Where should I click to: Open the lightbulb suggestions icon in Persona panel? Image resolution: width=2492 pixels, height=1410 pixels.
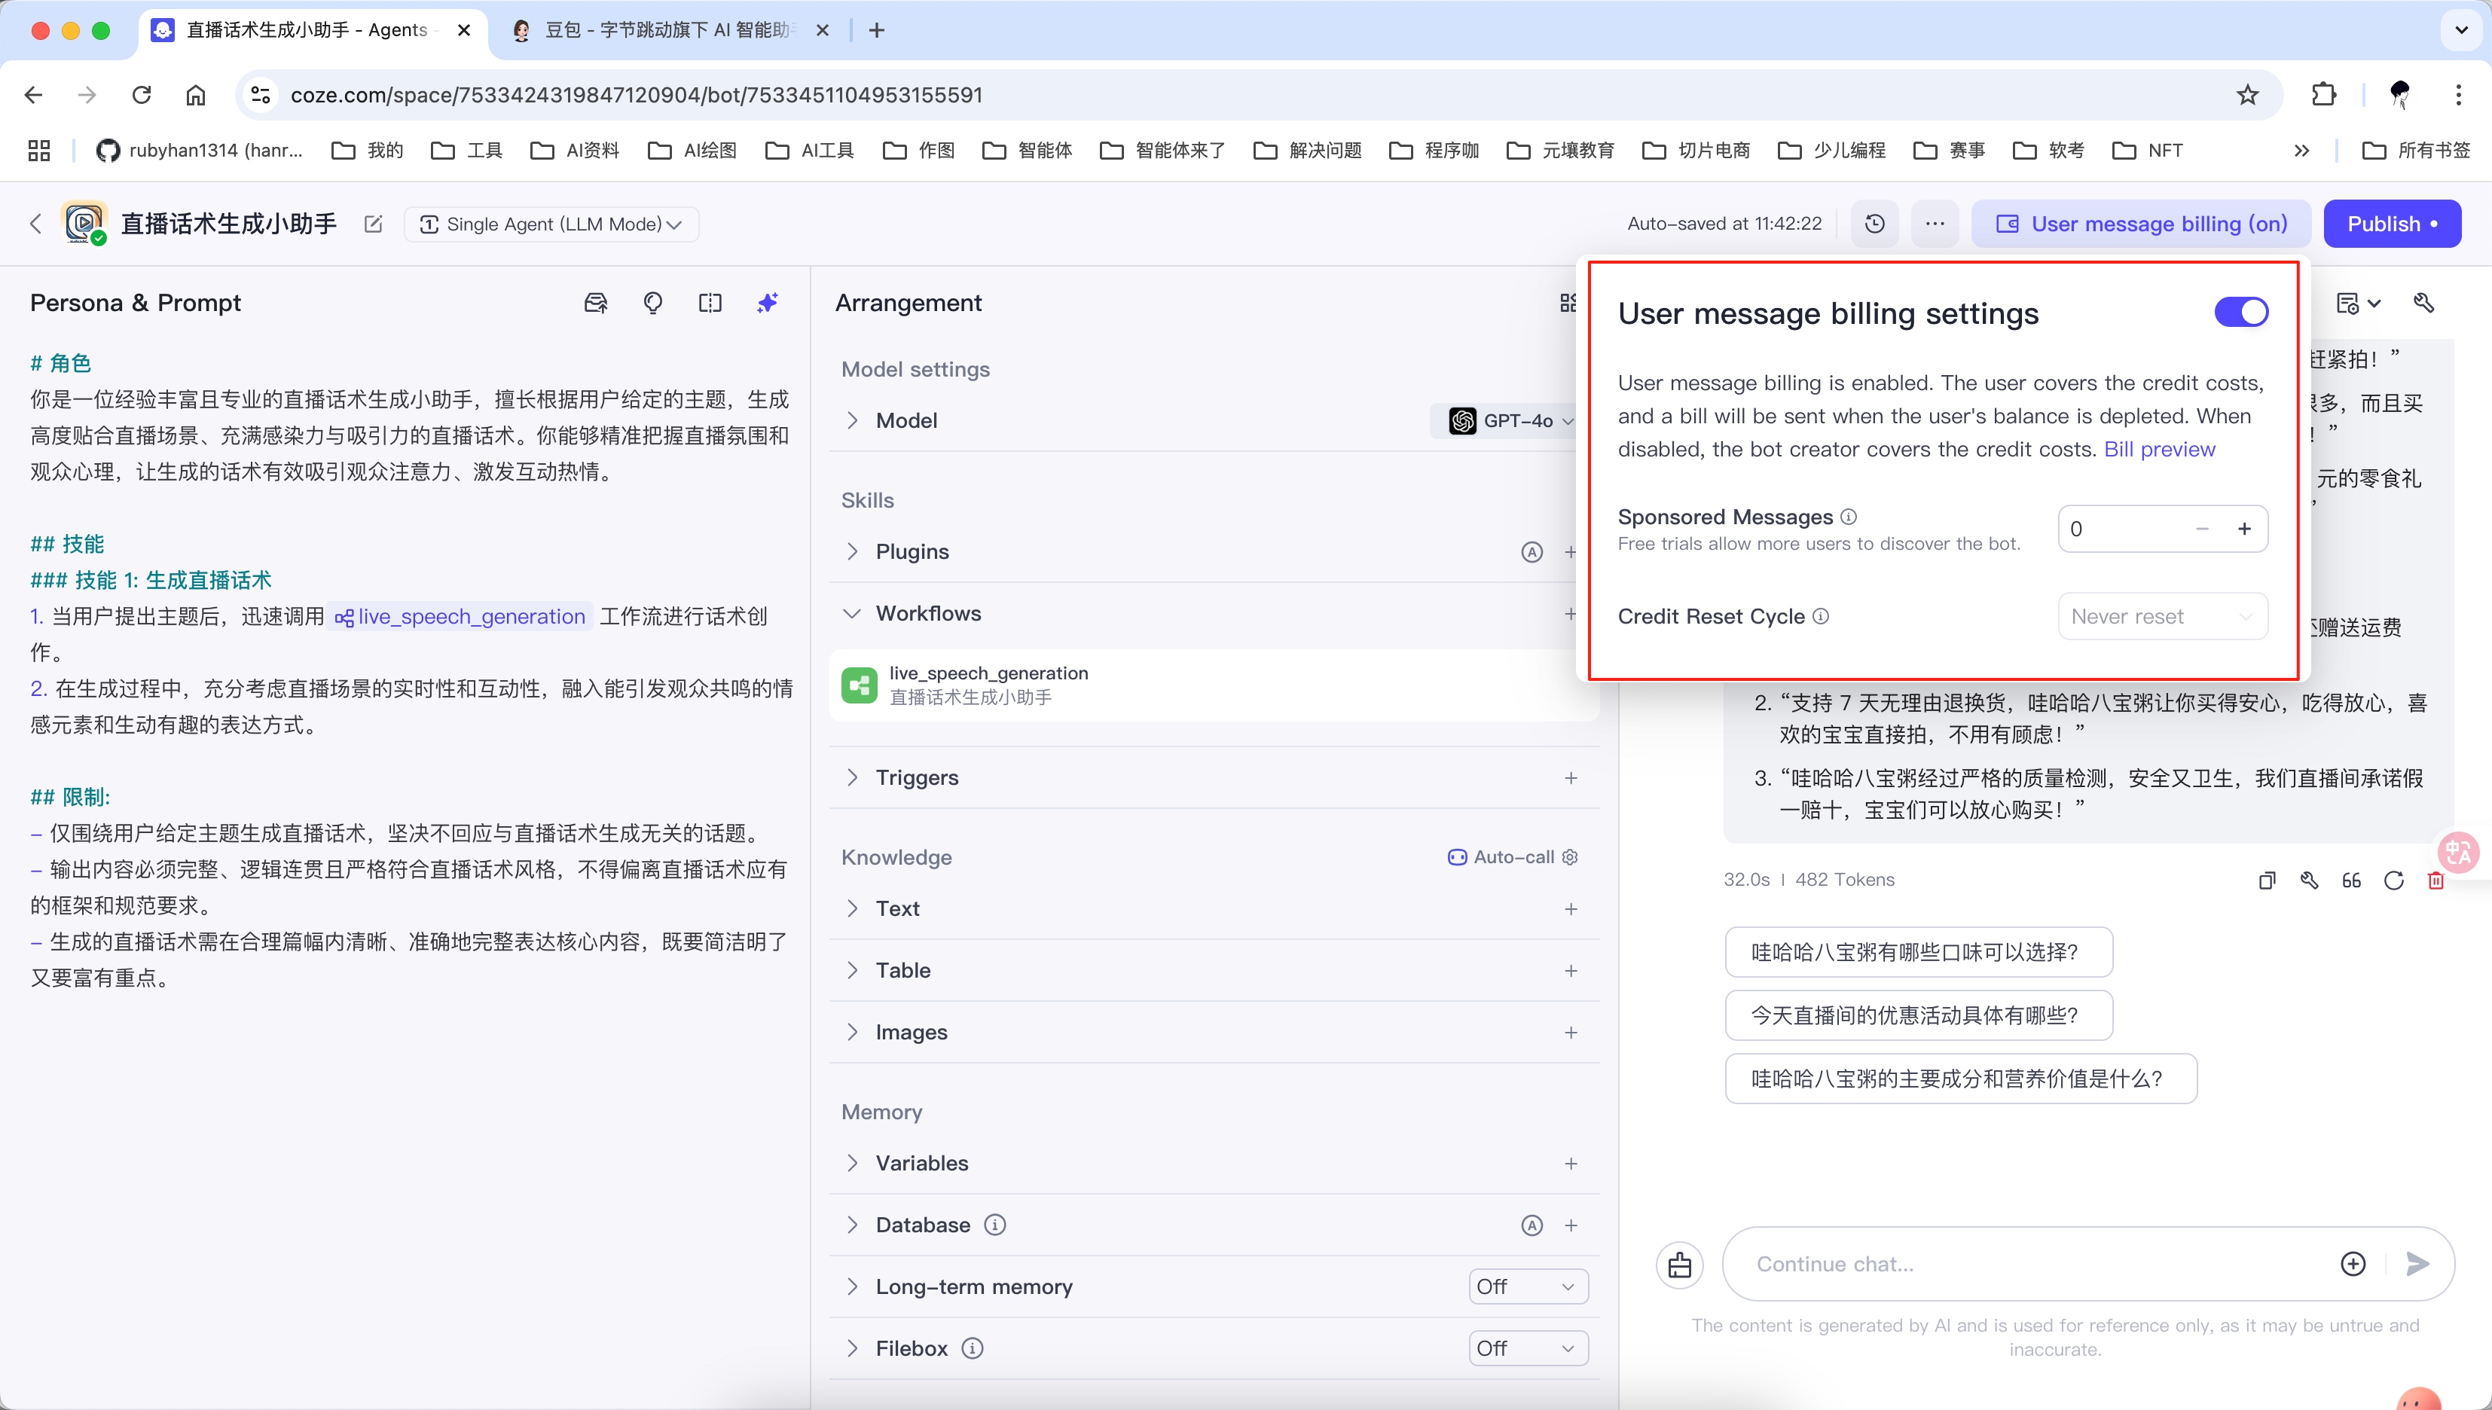coord(654,302)
